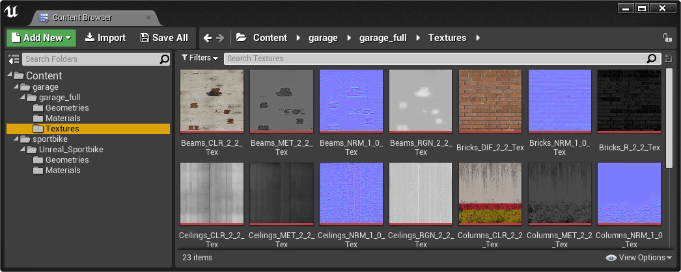681x272 pixels.
Task: Collapse the sportbike folder
Action: coord(16,139)
